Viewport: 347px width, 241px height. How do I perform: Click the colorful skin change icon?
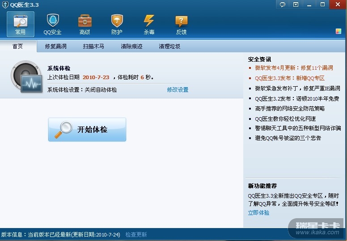pyautogui.click(x=339, y=31)
